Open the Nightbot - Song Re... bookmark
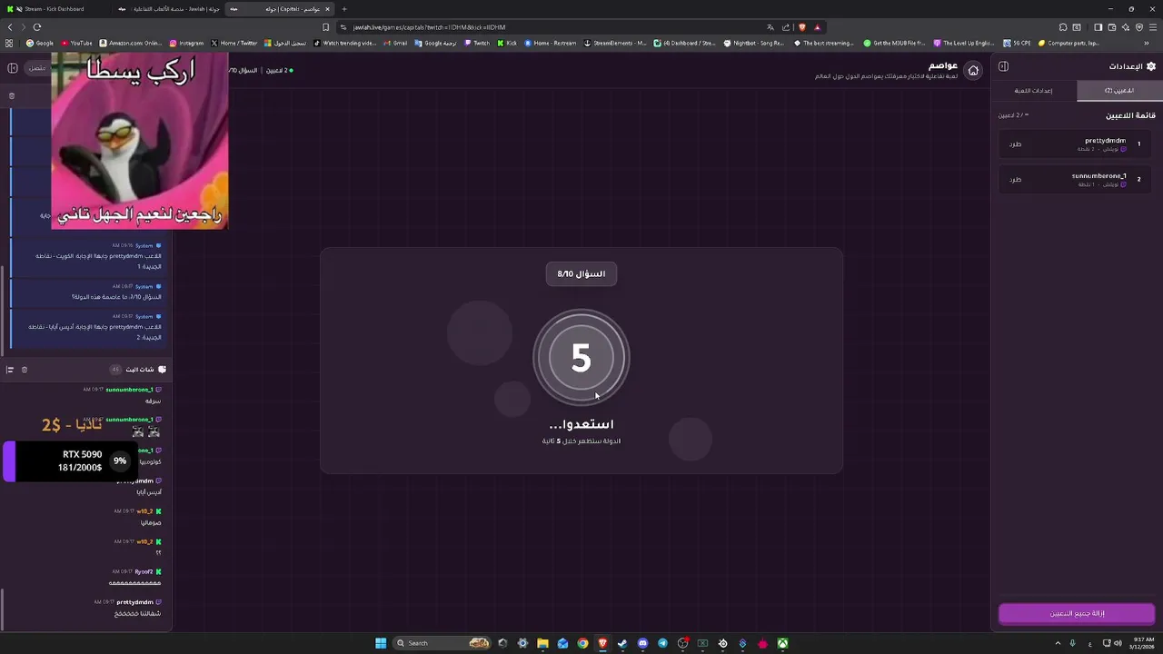The width and height of the screenshot is (1163, 654). 754,43
